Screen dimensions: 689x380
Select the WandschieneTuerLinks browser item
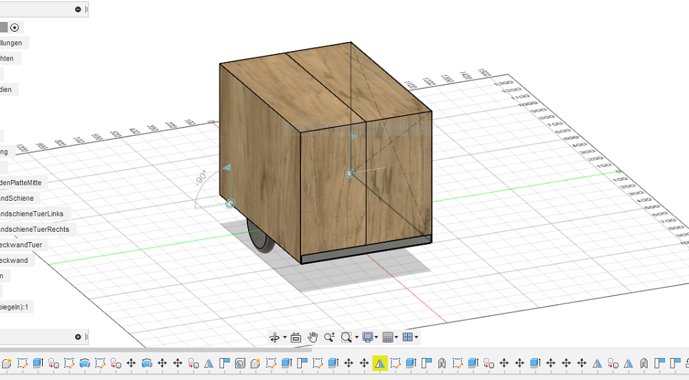(31, 214)
